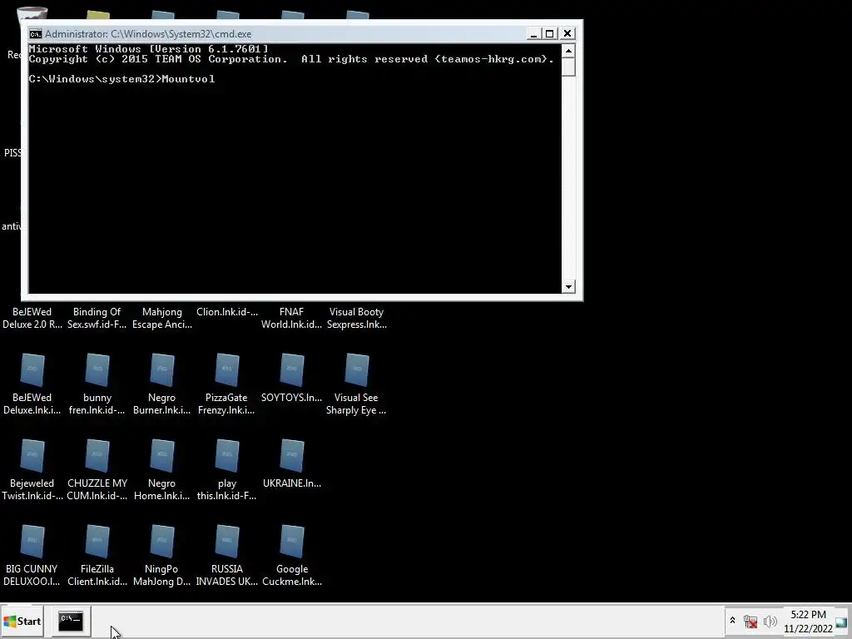Click the network status tray icon
The image size is (852, 639).
tap(750, 621)
